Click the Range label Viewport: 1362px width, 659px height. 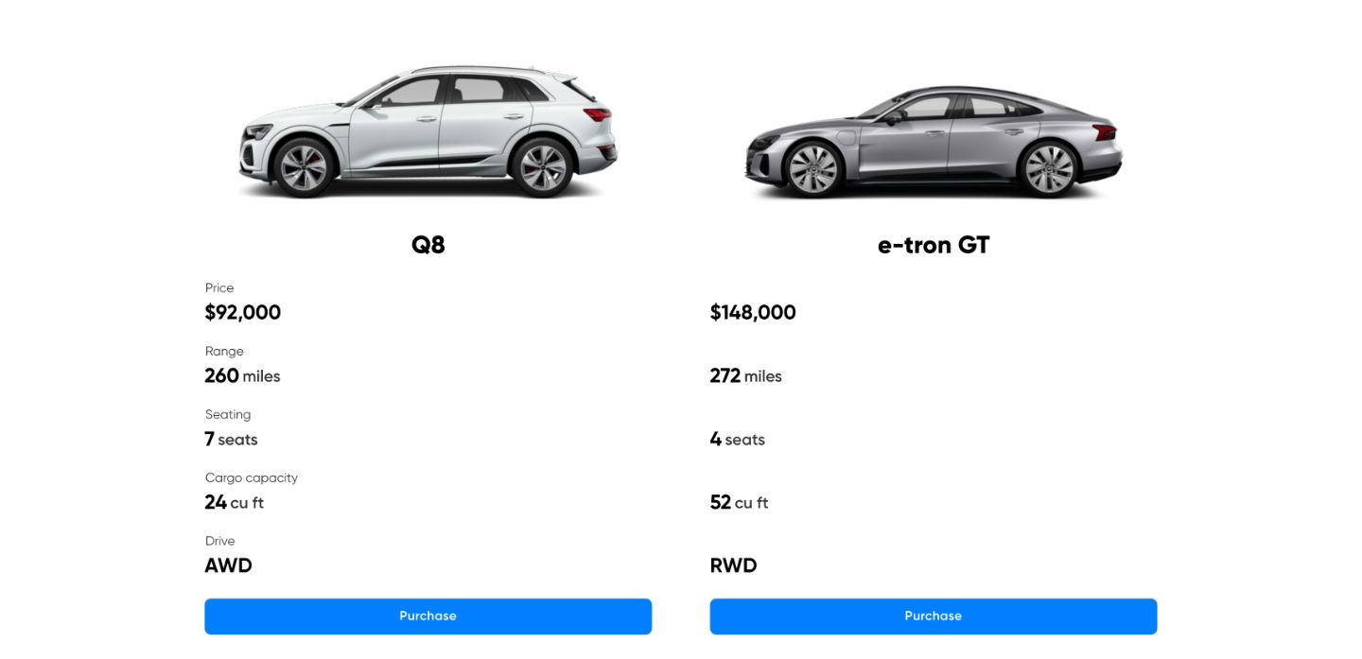(x=224, y=352)
